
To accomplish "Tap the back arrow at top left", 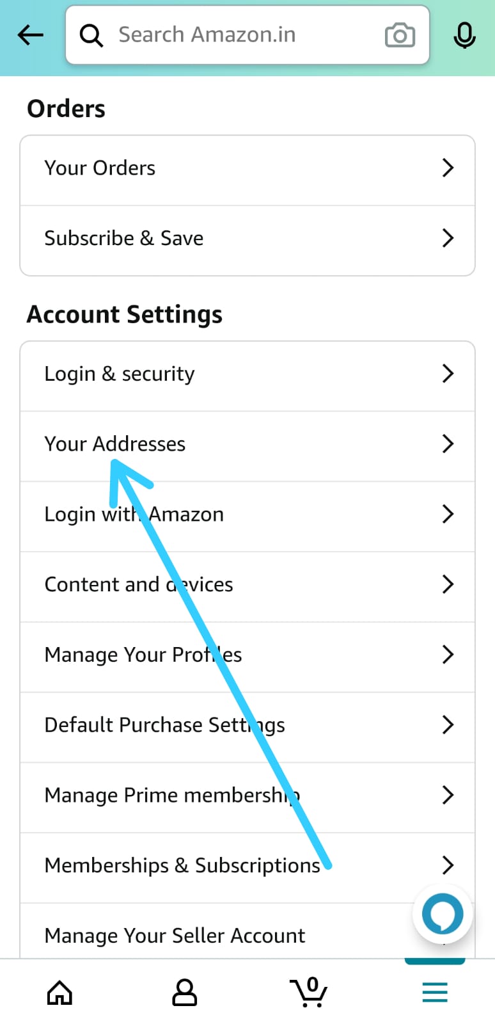I will point(30,35).
